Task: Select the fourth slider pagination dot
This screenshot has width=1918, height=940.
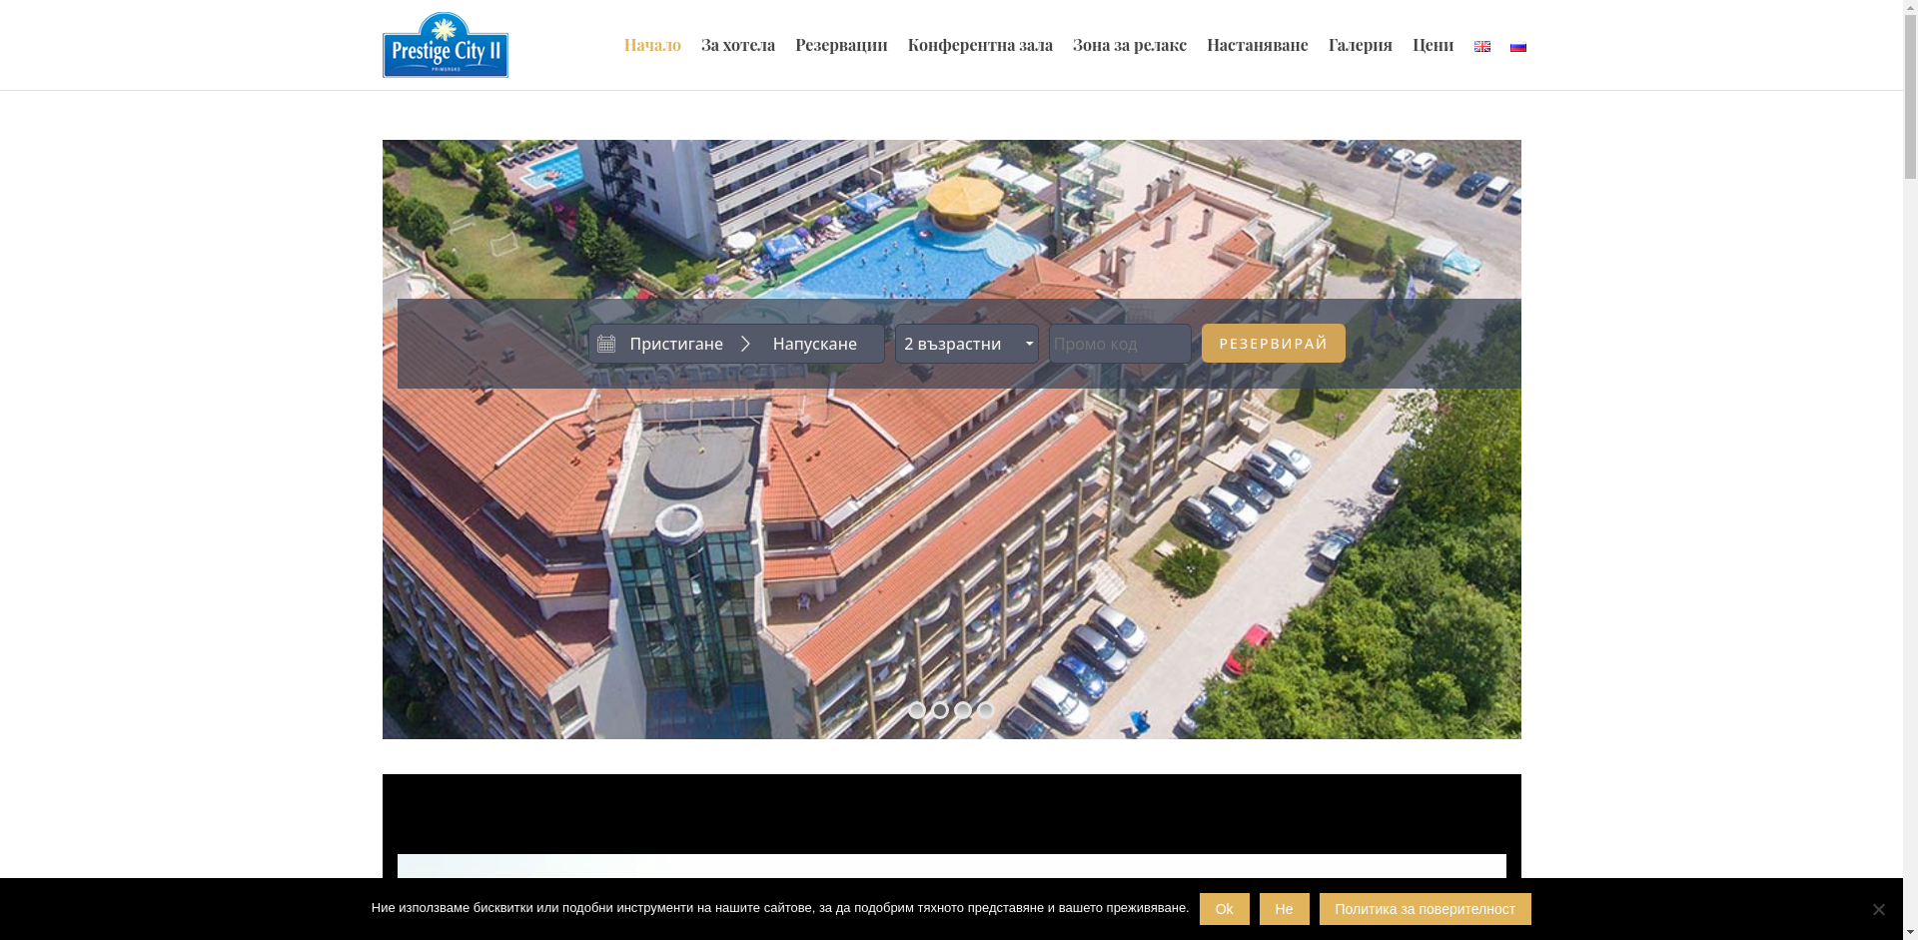Action: (986, 710)
